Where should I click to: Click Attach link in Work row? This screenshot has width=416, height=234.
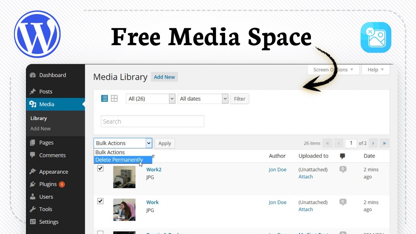click(305, 210)
